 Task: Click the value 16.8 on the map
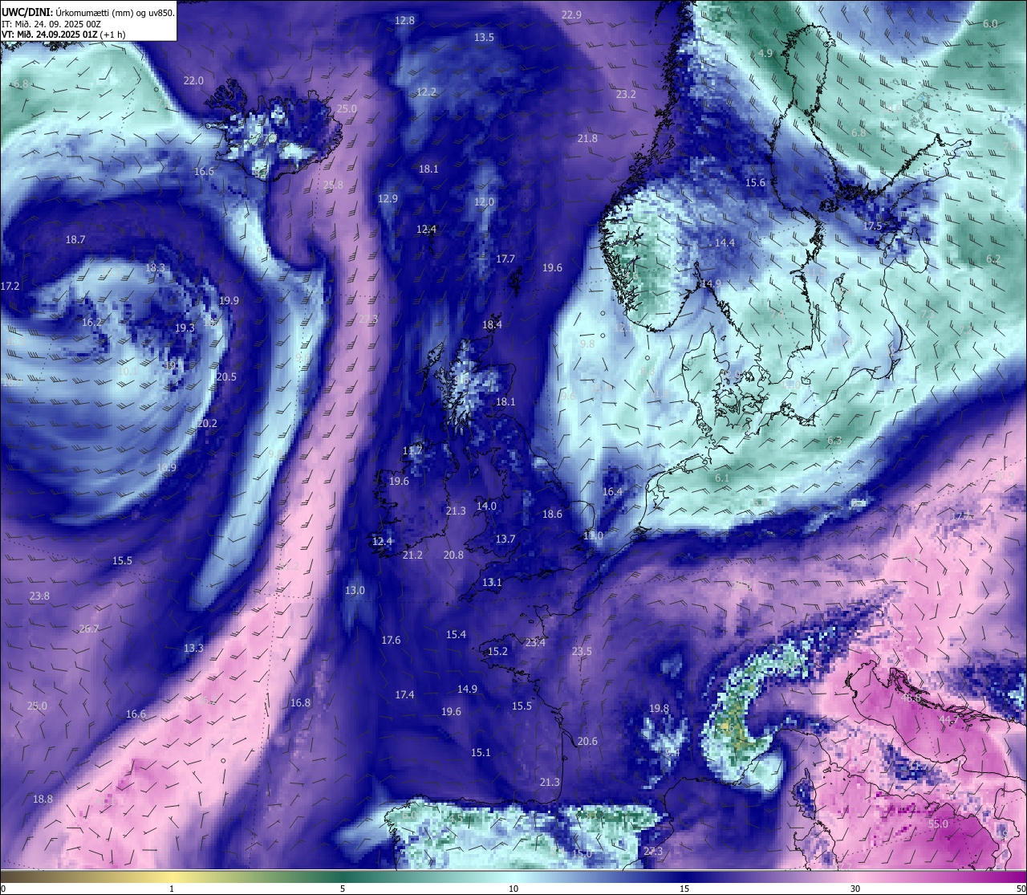click(300, 702)
